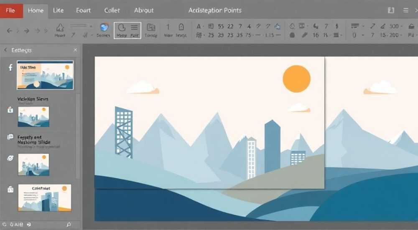Click the slanted pen icon left of 300
This screenshot has width=418, height=230.
tap(383, 26)
